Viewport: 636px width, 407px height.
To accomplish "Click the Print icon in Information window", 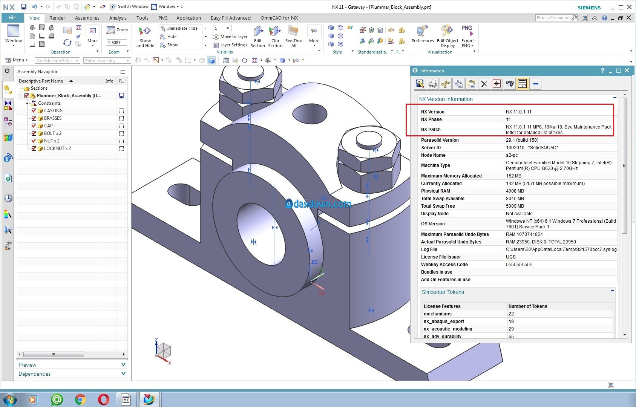I will coord(433,84).
